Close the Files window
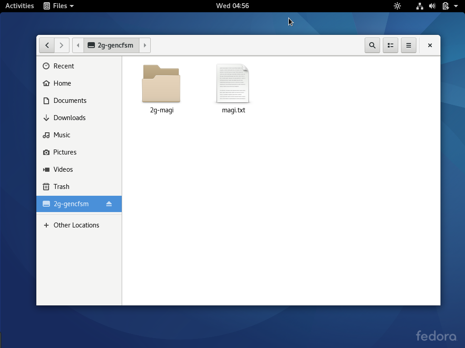 430,45
